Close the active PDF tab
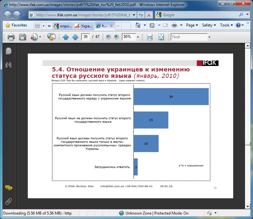Viewport: 253px width, 219px height. pyautogui.click(x=111, y=26)
